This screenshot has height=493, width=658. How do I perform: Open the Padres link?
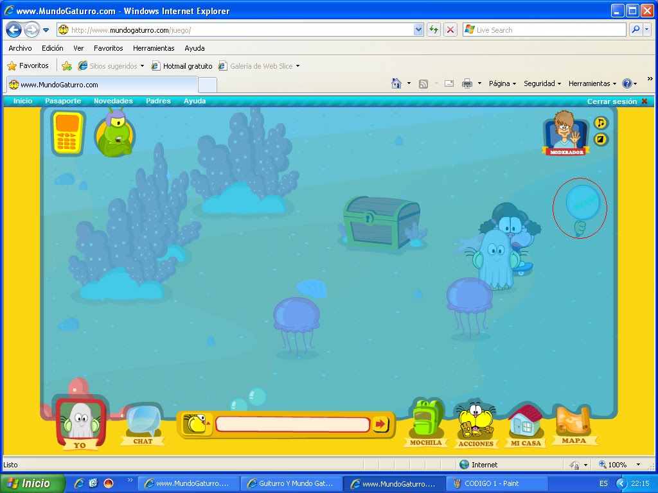[158, 101]
